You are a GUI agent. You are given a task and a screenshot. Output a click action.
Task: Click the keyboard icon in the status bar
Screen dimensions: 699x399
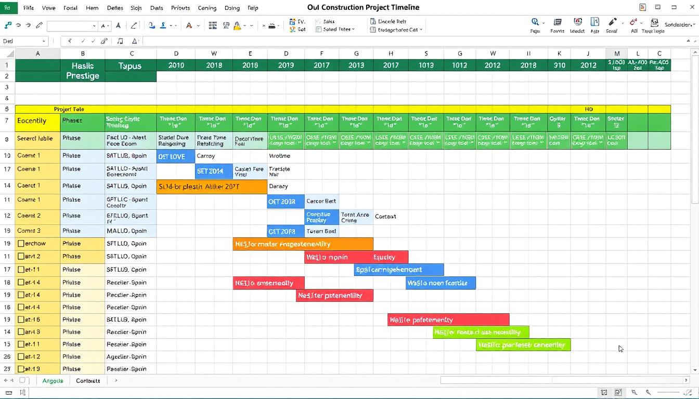(x=8, y=393)
